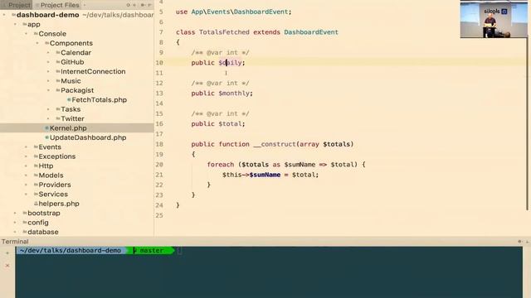531x298 pixels.
Task: Select Kernel.php in the project tree
Action: [68, 128]
